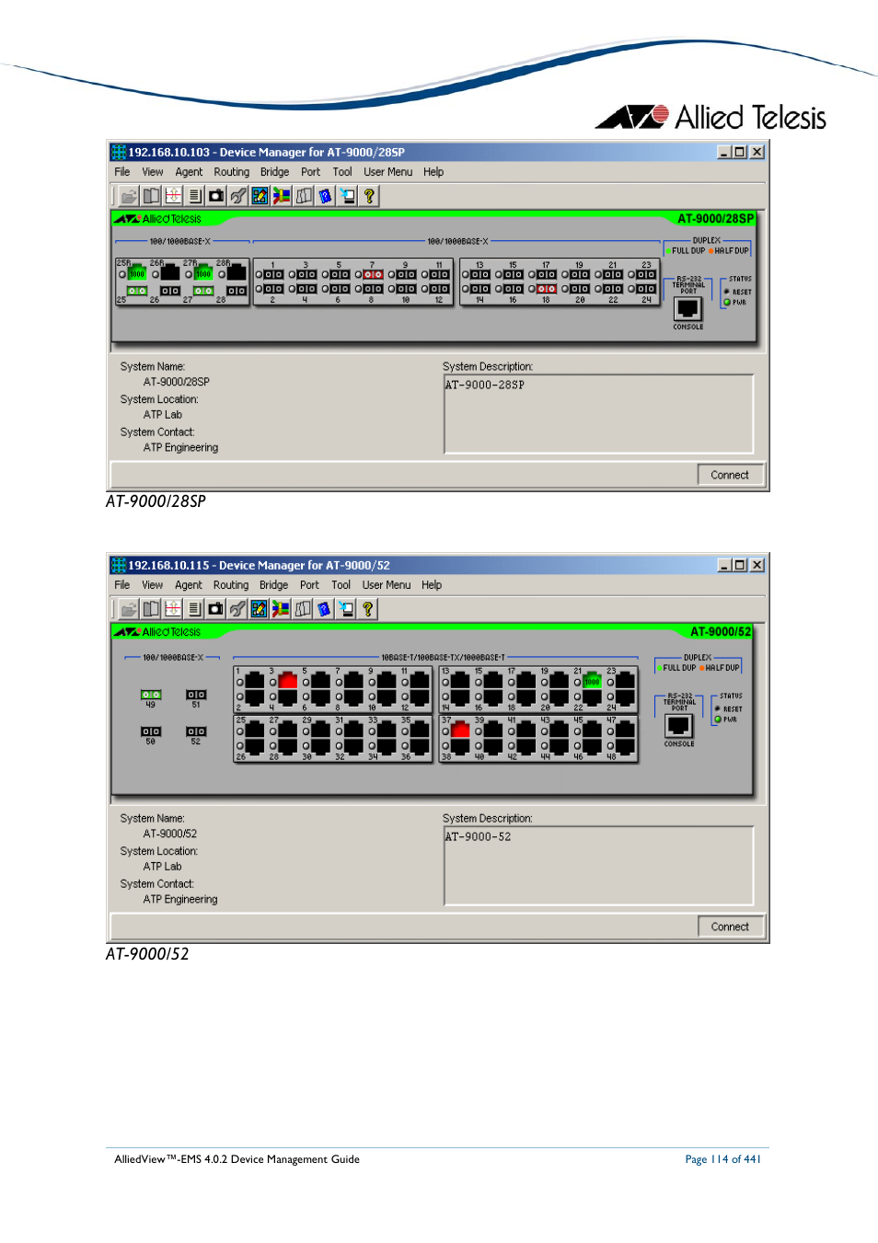878x1243 pixels.
Task: Click computer terminal icon in AT-9000/52 toolbar
Action: 346,609
